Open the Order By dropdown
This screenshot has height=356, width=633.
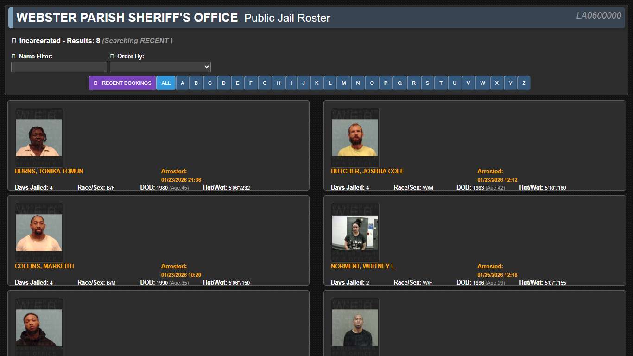(x=160, y=67)
